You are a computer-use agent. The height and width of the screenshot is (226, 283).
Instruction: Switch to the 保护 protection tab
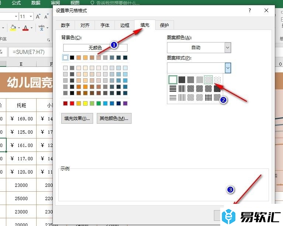click(x=164, y=25)
